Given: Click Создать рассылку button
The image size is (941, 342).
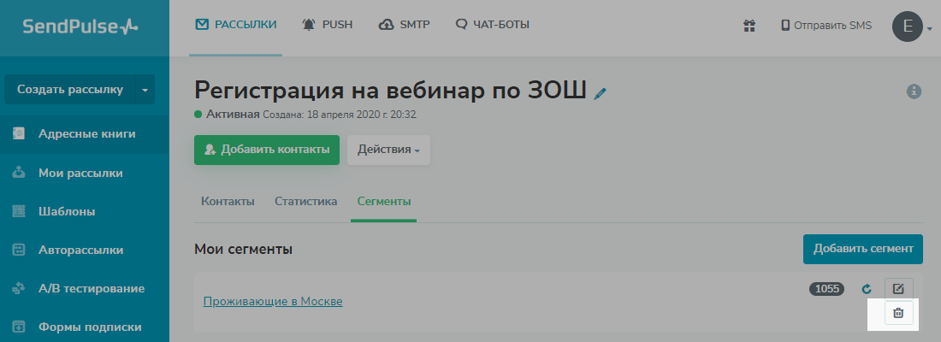Looking at the screenshot, I should coord(70,90).
